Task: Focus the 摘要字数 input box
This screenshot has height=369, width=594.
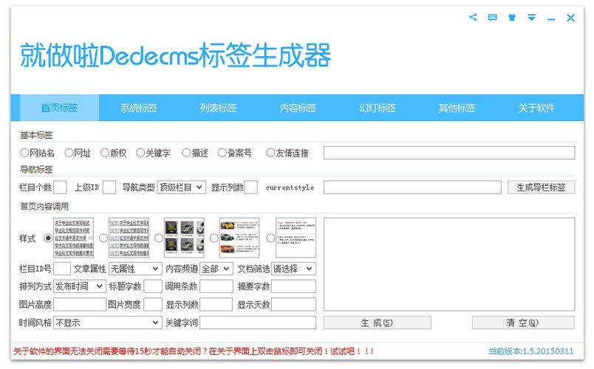Action: (x=293, y=286)
